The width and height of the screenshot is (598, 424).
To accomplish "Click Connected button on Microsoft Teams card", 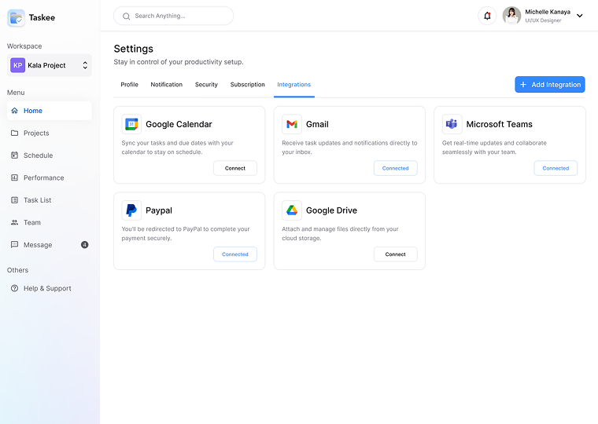I will point(556,168).
